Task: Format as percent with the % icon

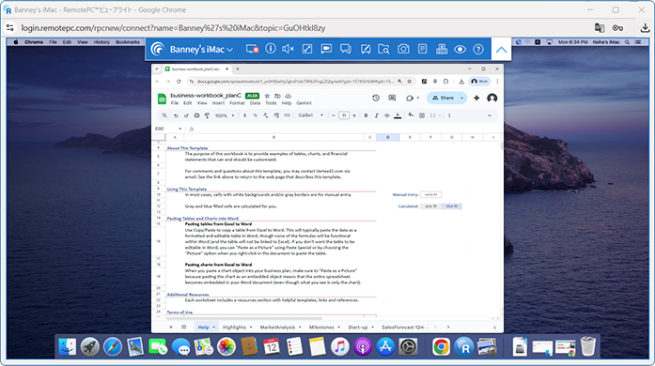Action: [x=256, y=115]
